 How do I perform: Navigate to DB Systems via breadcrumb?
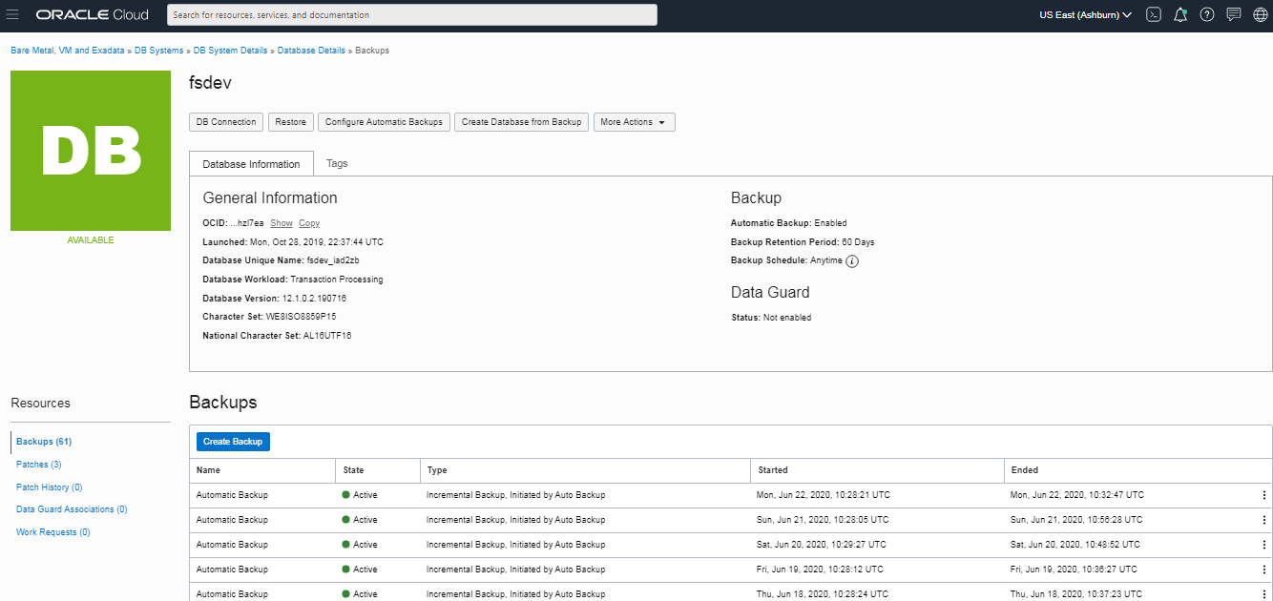tap(158, 50)
